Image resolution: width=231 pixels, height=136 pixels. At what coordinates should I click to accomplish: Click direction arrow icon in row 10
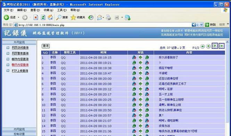[141, 105]
